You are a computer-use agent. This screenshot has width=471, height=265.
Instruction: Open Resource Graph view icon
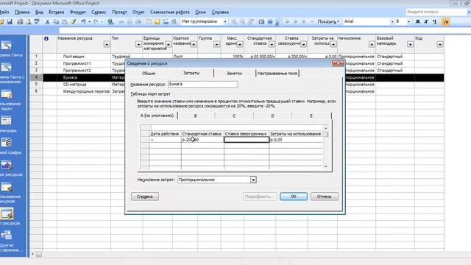click(7, 165)
